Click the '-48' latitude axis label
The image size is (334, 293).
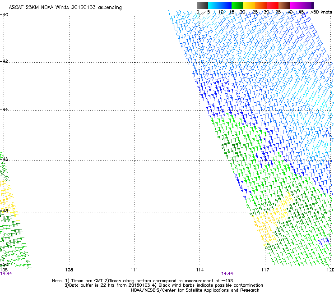coord(4,211)
